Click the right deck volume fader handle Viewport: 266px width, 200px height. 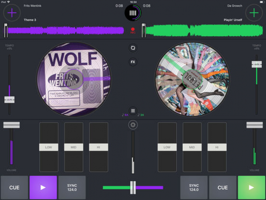pyautogui.click(x=255, y=125)
